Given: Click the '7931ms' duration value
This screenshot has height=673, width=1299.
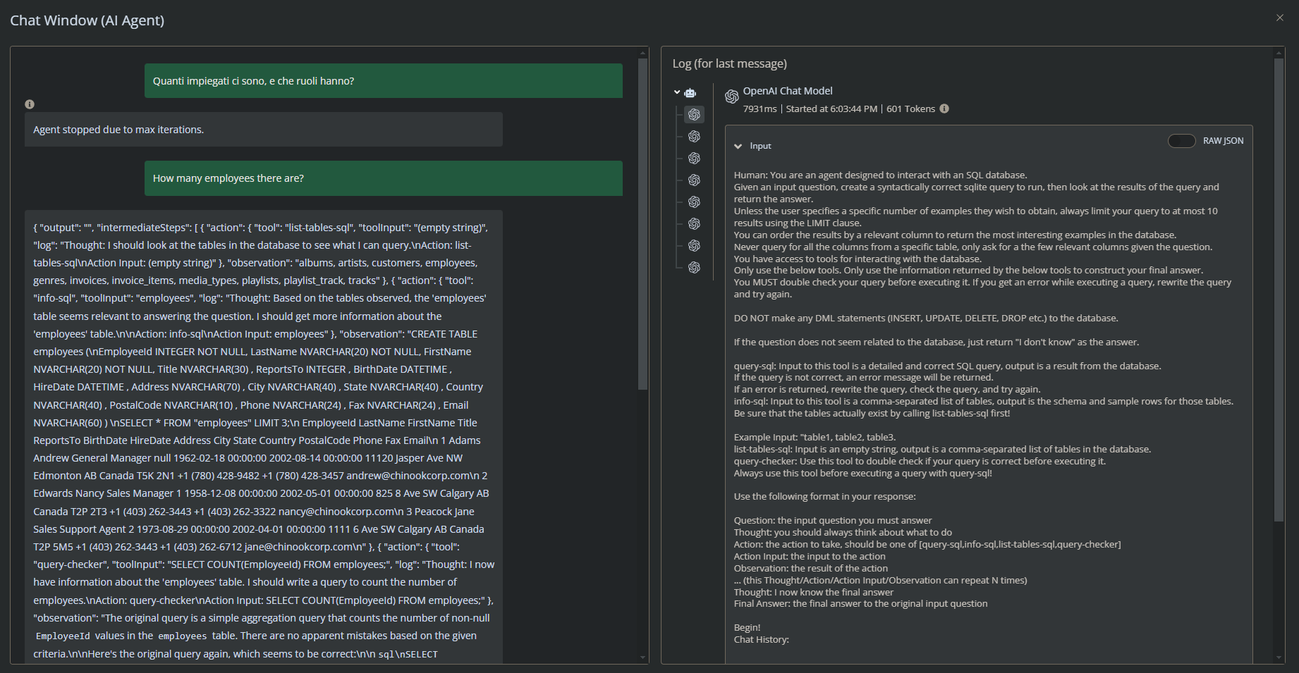Looking at the screenshot, I should click(x=760, y=109).
